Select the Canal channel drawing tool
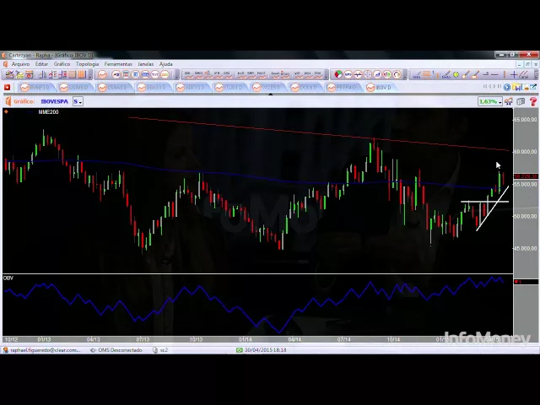 [523, 75]
